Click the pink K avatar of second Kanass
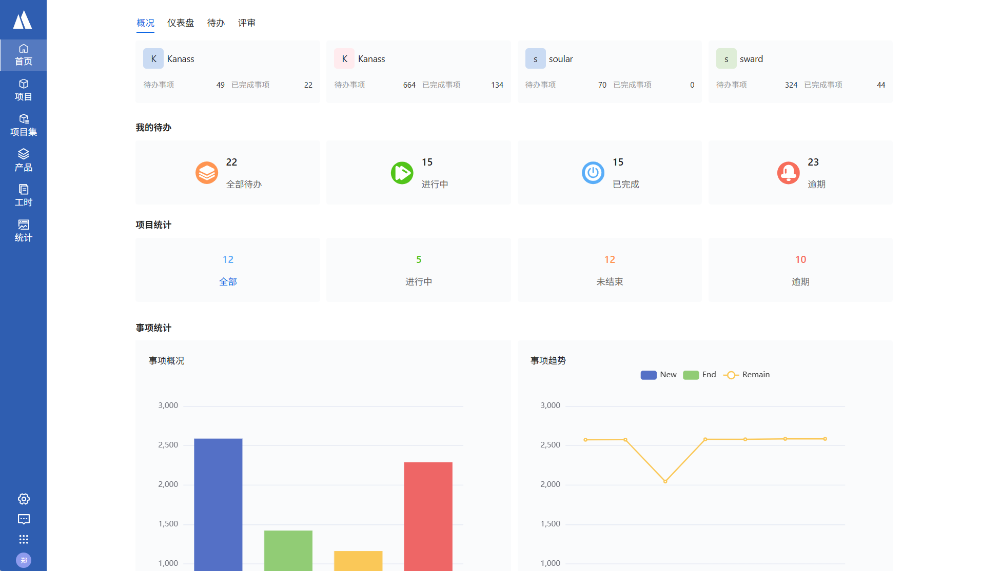Screen dimensions: 981x571 tap(344, 59)
